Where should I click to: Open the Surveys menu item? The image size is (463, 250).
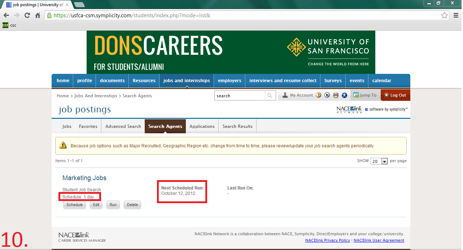(333, 81)
